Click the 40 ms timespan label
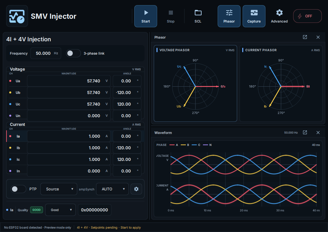 316,145
